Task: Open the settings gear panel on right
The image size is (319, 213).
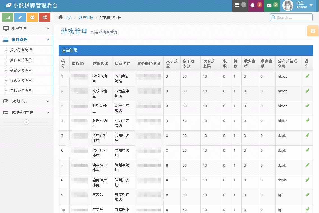Action: (313, 31)
